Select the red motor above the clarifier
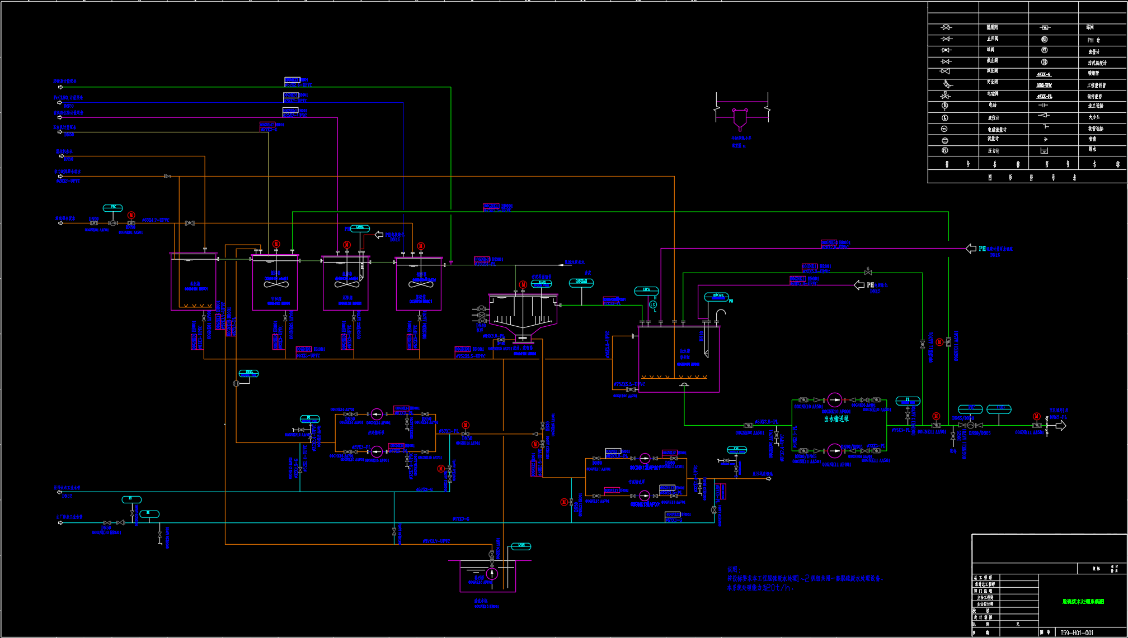The image size is (1128, 638). click(x=523, y=284)
